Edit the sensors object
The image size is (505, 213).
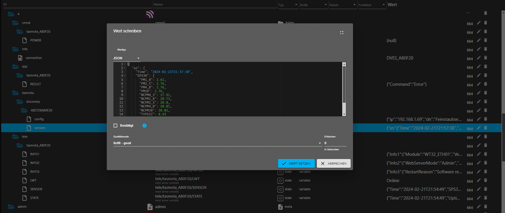click(479, 128)
